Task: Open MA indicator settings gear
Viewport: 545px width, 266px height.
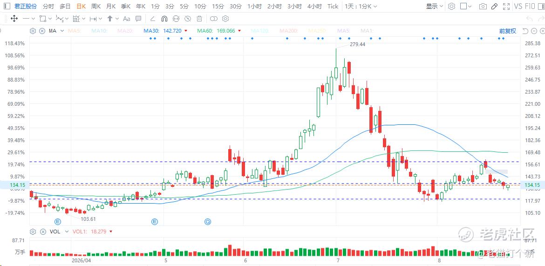Action: click(33, 31)
